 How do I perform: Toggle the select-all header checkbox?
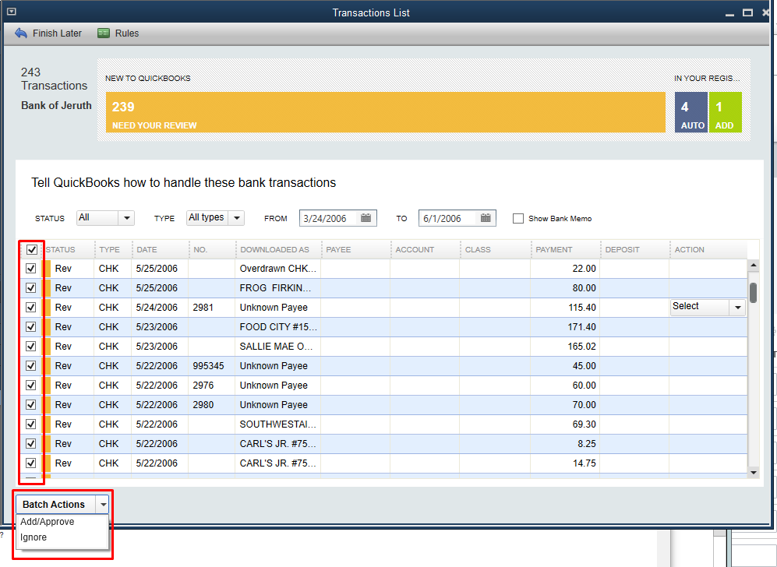coord(31,249)
